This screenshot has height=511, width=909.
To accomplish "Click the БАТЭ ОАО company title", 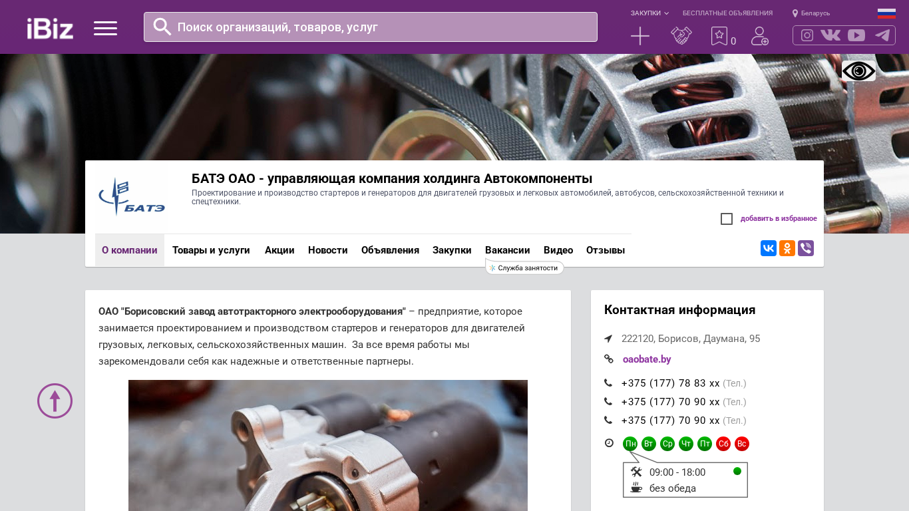I will click(x=392, y=178).
